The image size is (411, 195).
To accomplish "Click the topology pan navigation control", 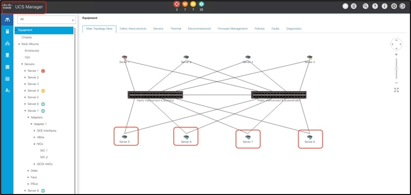I will point(396,44).
